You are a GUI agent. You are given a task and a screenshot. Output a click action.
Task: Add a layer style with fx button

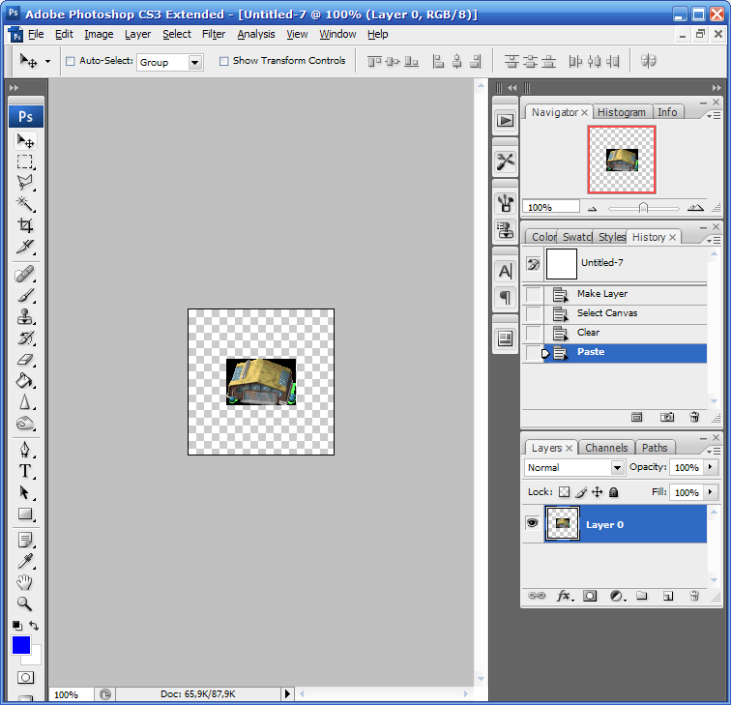click(565, 596)
